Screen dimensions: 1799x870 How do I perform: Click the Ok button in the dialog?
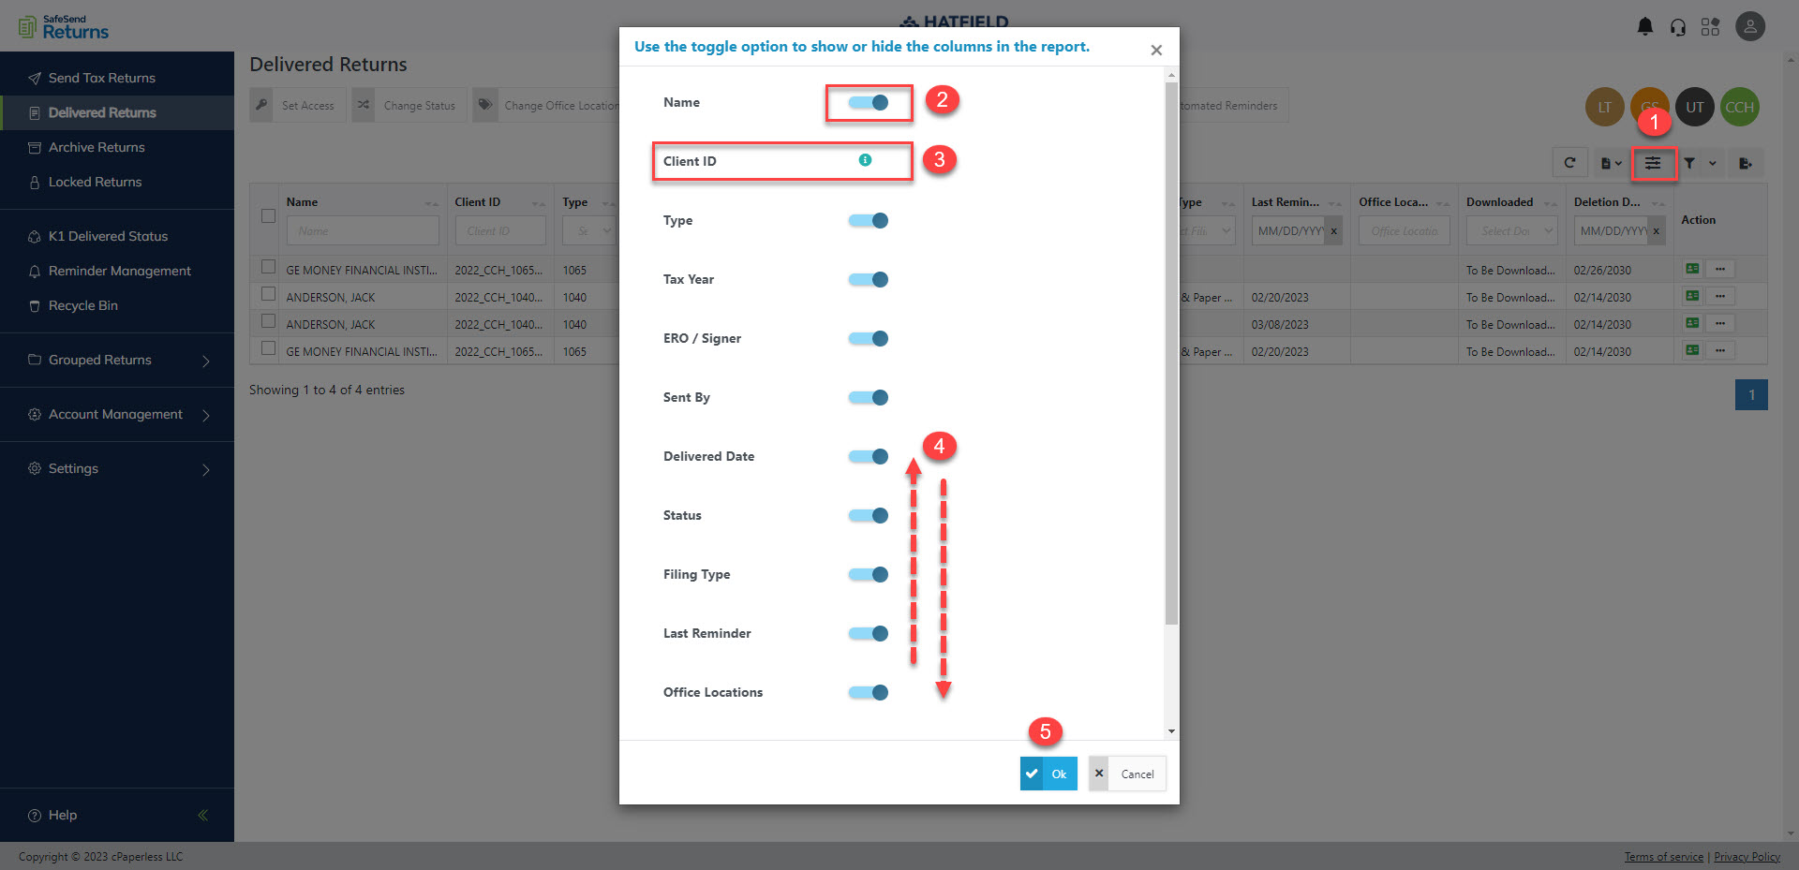click(1048, 774)
